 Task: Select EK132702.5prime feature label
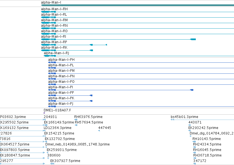pos(60,139)
